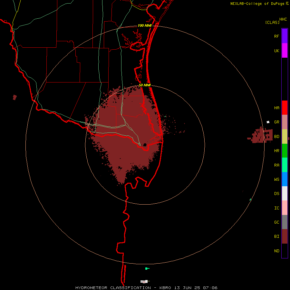
Task: Select the light pink IC legend swatch
Action: 285,208
